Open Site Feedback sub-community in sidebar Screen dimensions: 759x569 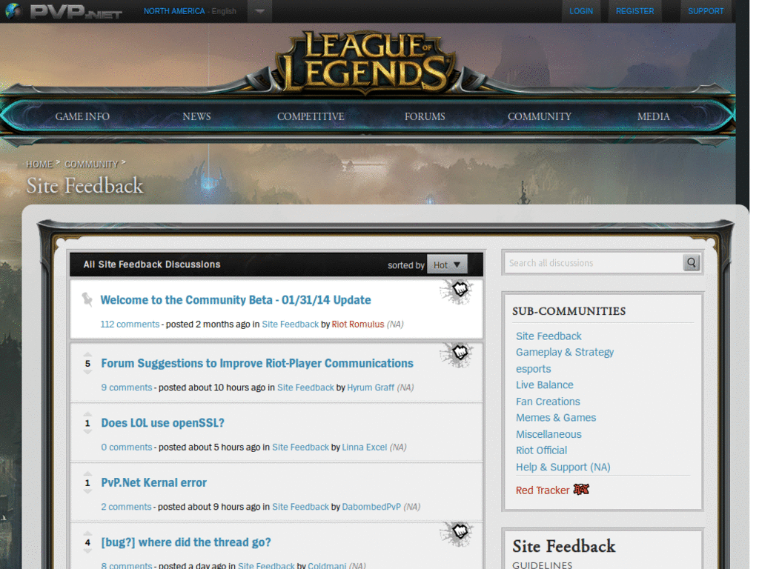(x=548, y=336)
